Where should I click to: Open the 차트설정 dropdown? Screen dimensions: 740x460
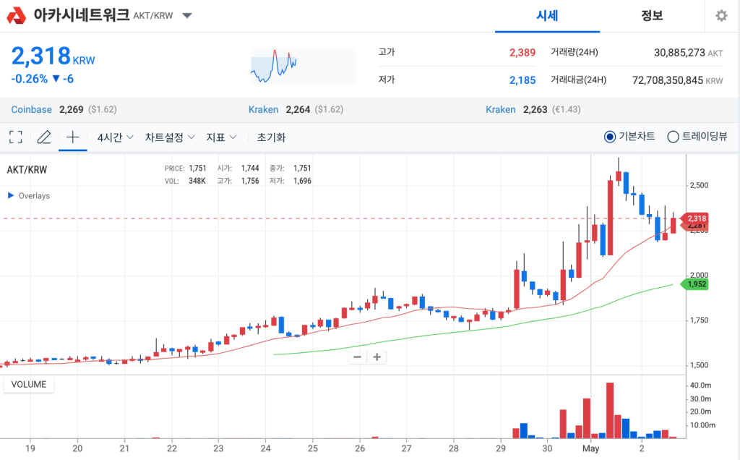click(x=170, y=137)
